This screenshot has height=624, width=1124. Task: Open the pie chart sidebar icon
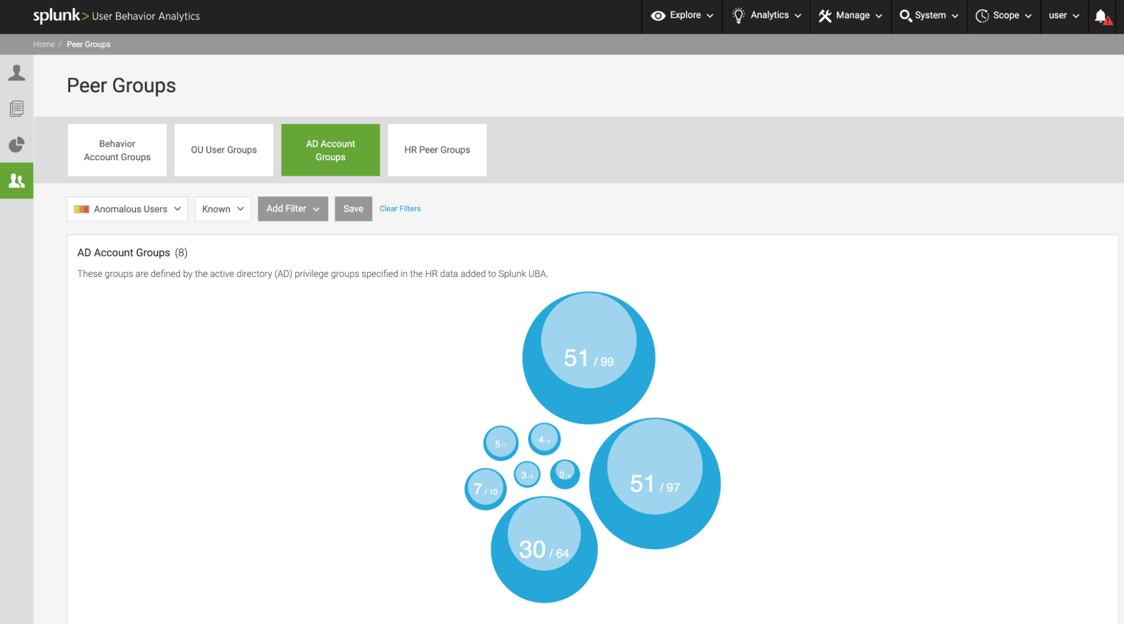(16, 144)
